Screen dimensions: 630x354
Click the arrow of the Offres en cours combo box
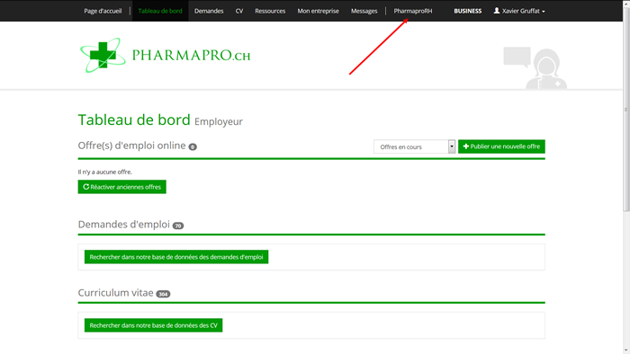point(452,146)
